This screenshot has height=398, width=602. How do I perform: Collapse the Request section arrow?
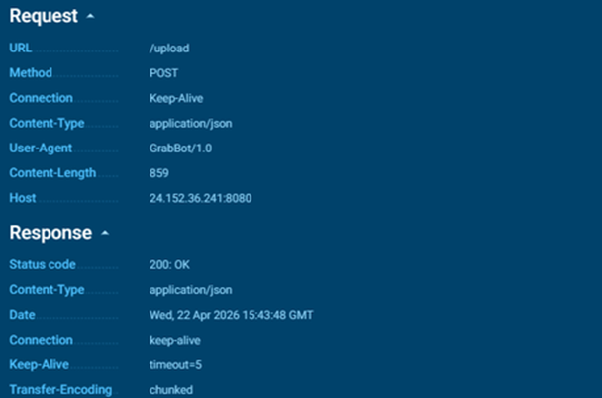click(91, 18)
